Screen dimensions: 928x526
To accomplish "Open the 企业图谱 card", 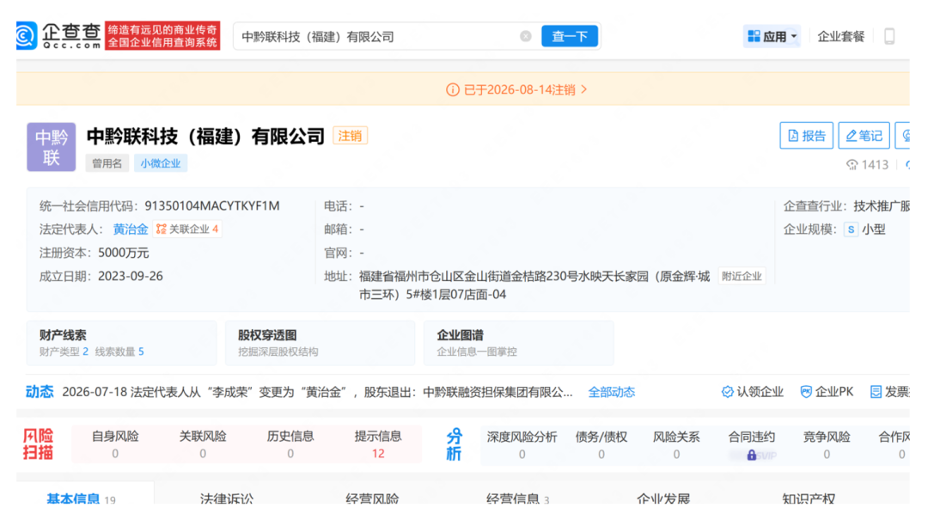I will tap(518, 343).
